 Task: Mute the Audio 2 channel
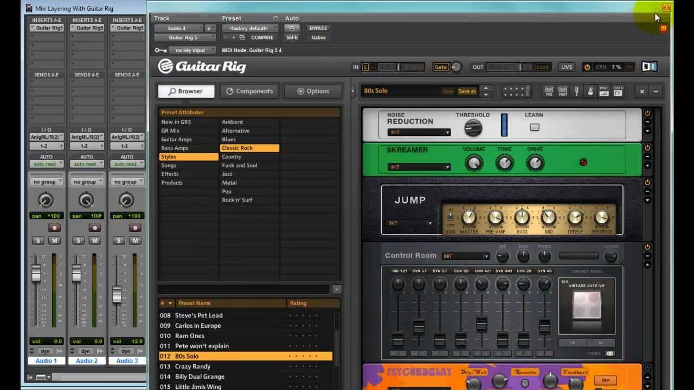point(95,240)
